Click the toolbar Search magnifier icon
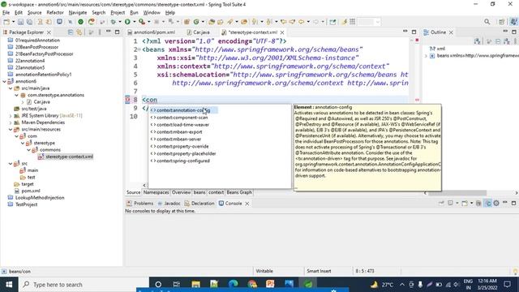The height and width of the screenshot is (292, 519). click(487, 22)
